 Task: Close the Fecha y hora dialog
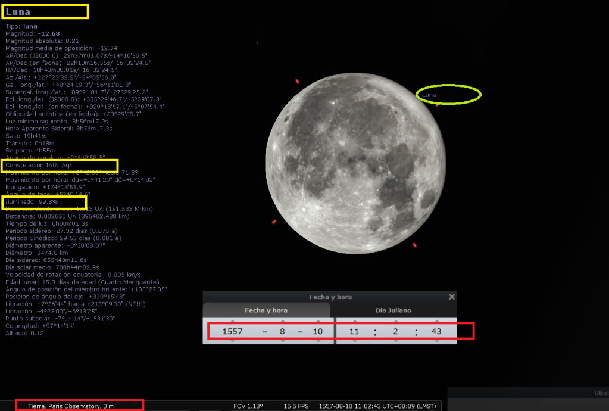coord(451,297)
